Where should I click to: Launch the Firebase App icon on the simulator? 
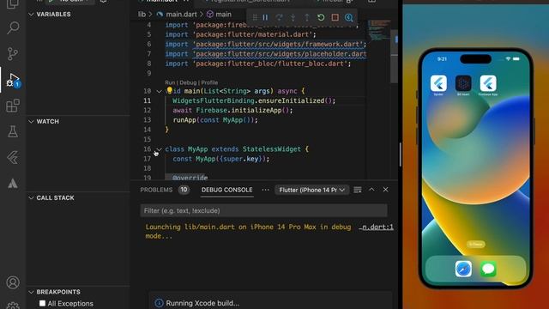click(488, 83)
